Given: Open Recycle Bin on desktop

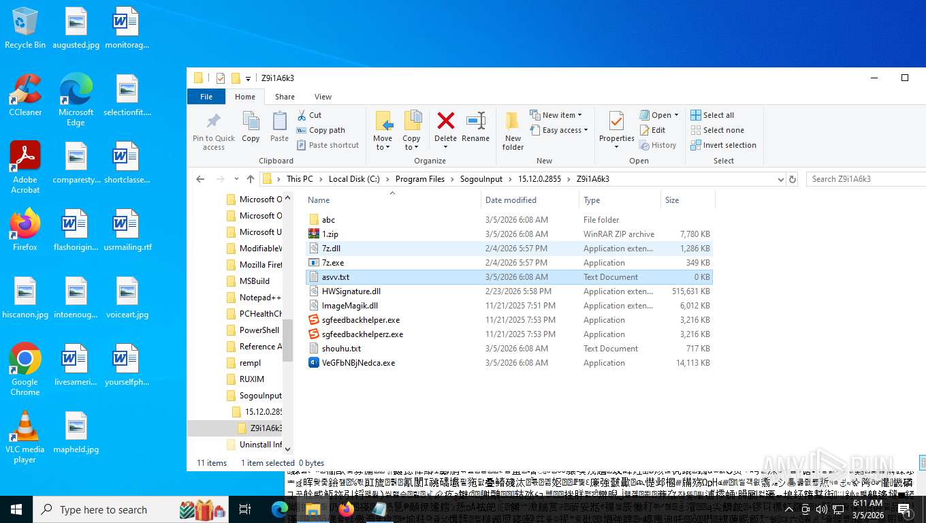Looking at the screenshot, I should (25, 29).
